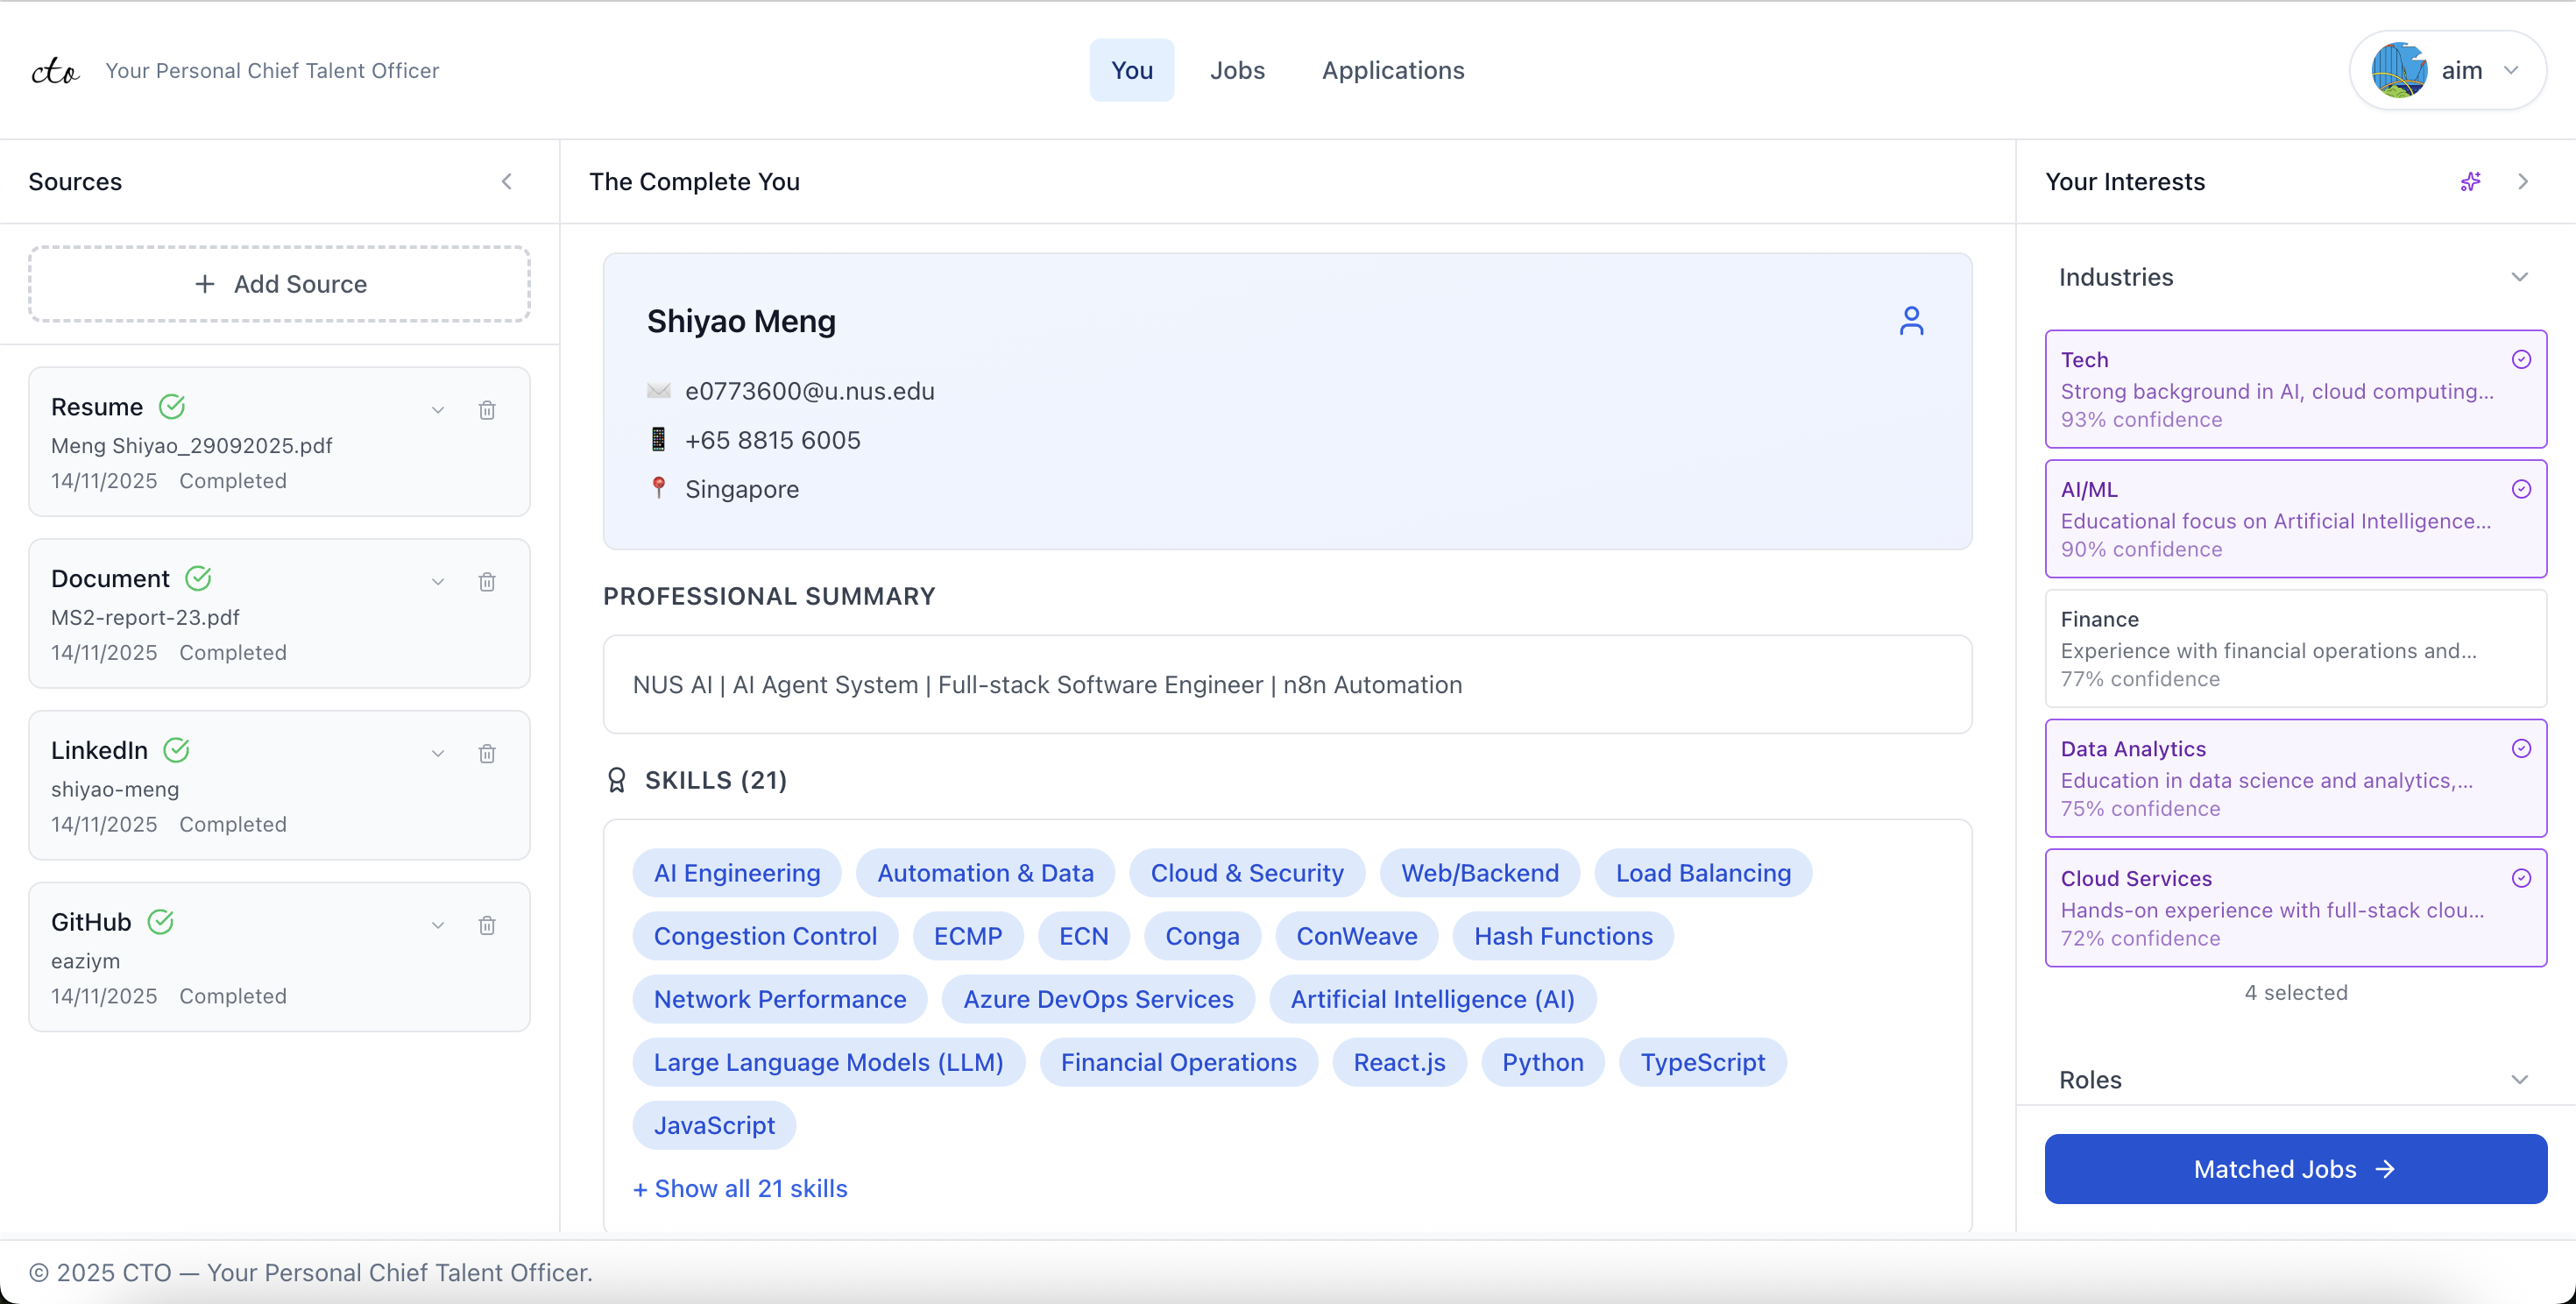The width and height of the screenshot is (2576, 1304).
Task: Deselect the Tech industry interest
Action: 2295,389
